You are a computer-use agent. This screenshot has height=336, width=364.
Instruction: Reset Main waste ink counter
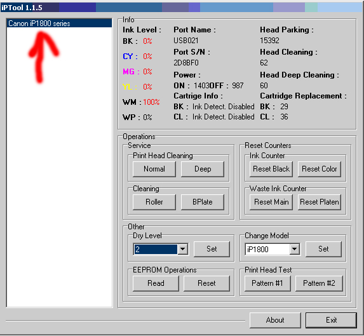coord(271,202)
